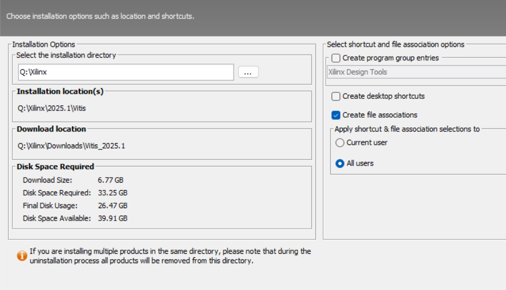
Task: Open the directory browse '...' button
Action: (x=248, y=72)
